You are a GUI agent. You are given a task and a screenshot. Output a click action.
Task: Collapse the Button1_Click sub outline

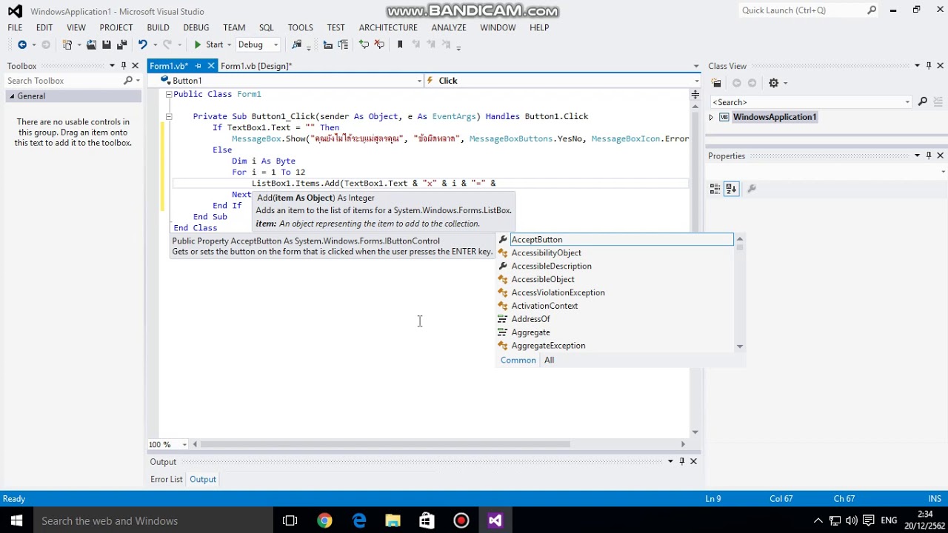[x=168, y=116]
